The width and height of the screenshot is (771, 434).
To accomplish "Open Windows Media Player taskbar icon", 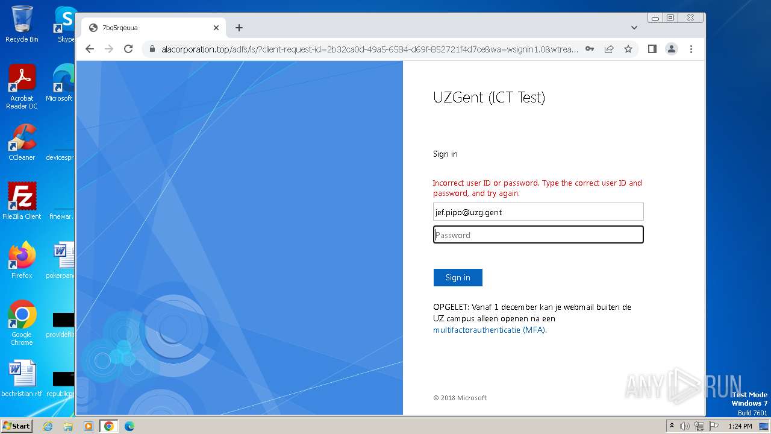I will coord(89,426).
